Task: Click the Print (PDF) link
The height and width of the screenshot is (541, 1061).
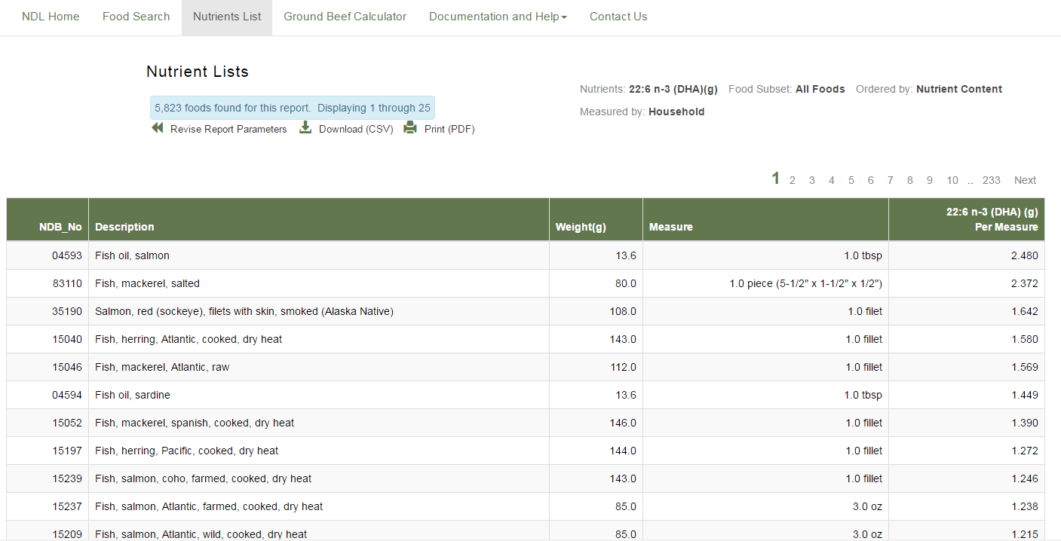Action: 449,129
